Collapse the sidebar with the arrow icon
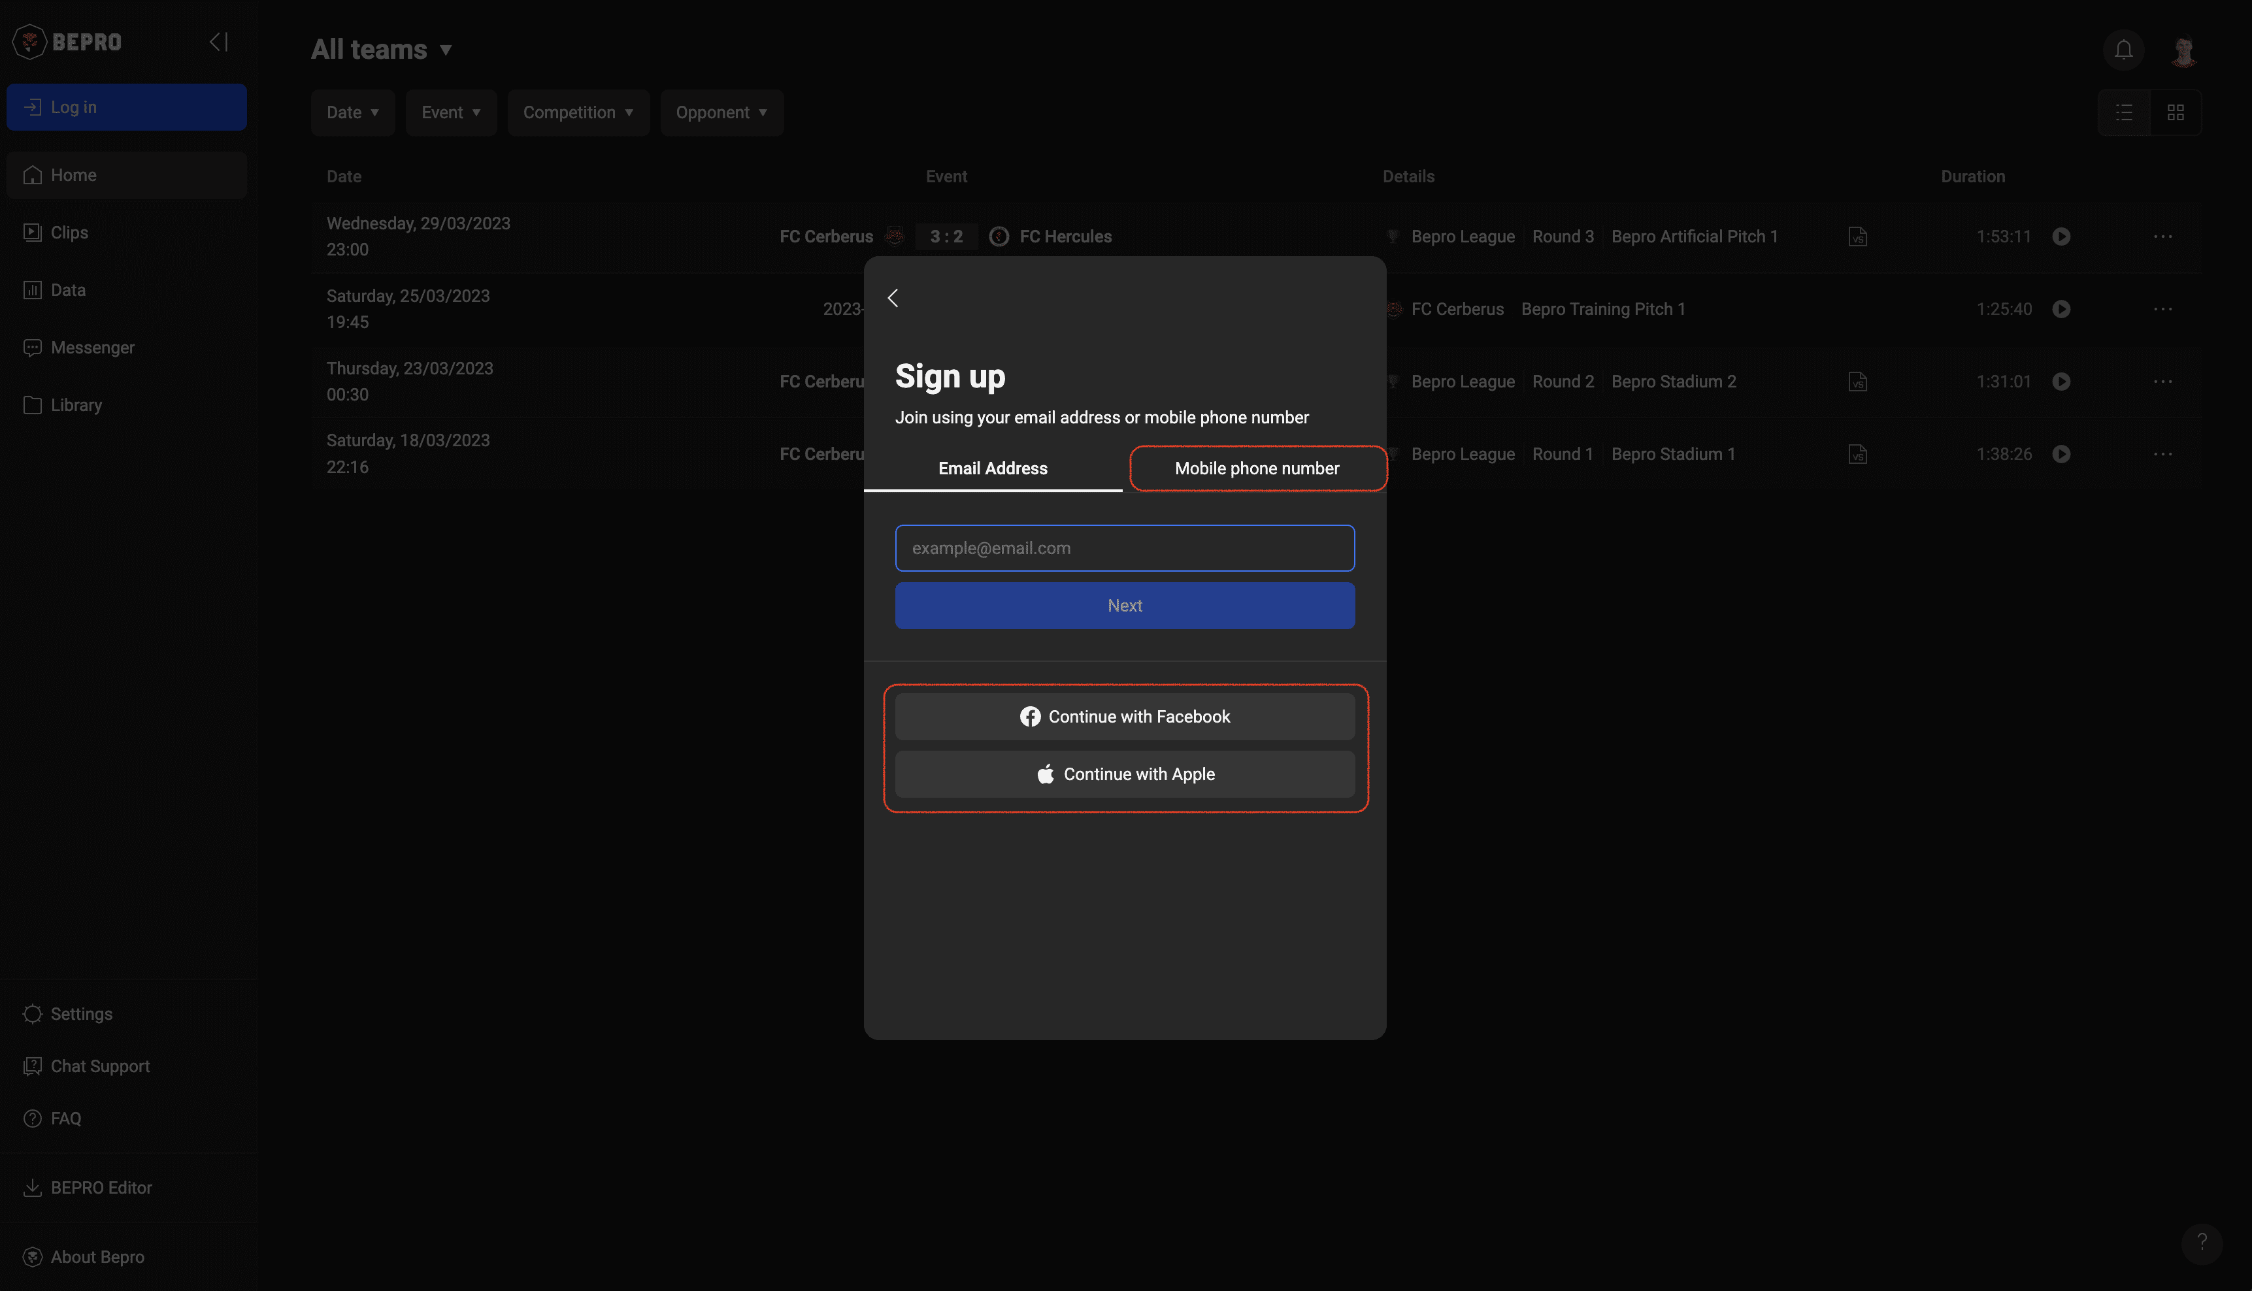Screen dimensions: 2252x1291 coord(218,42)
